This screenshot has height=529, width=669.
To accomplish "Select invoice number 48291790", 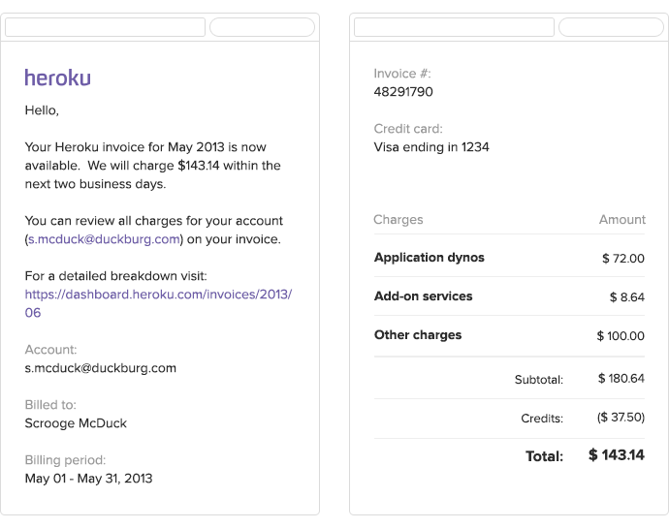I will [x=403, y=92].
